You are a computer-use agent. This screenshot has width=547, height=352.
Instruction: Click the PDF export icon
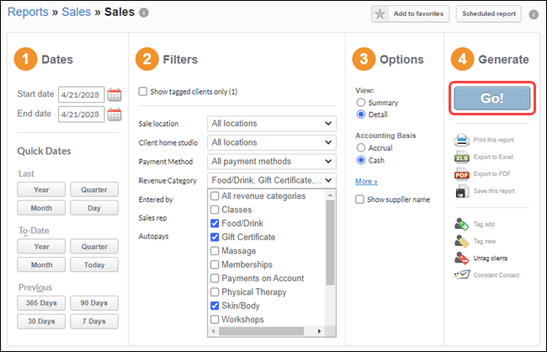[x=461, y=174]
